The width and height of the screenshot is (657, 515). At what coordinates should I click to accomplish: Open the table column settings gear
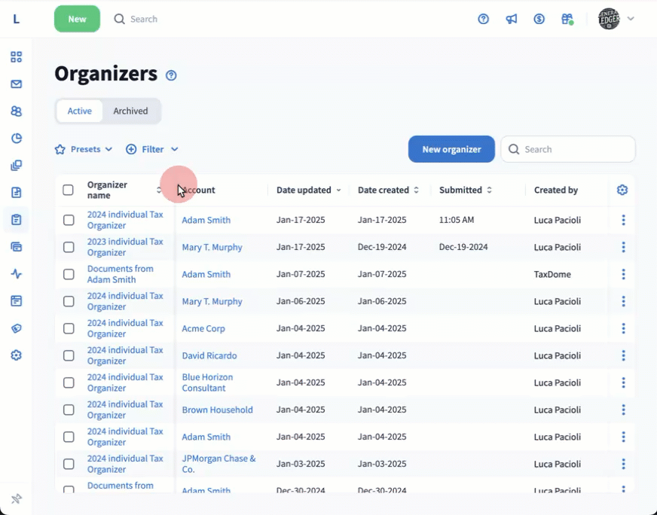[x=622, y=190]
